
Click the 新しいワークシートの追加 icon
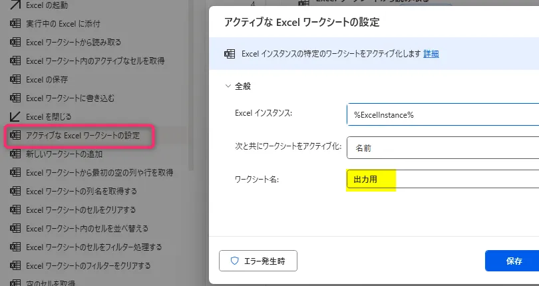[15, 154]
